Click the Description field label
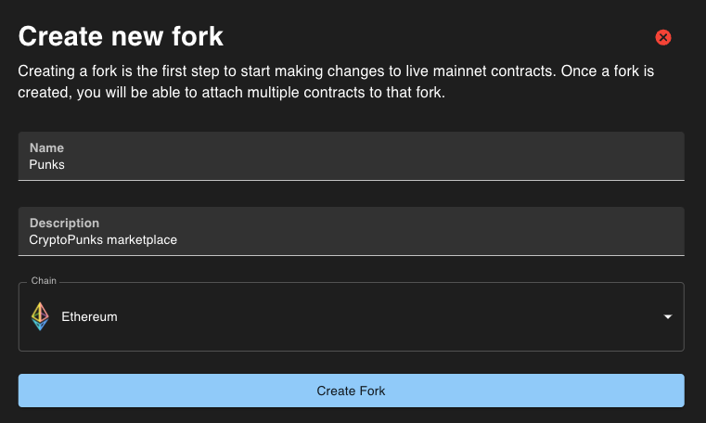This screenshot has height=423, width=706. (x=64, y=223)
